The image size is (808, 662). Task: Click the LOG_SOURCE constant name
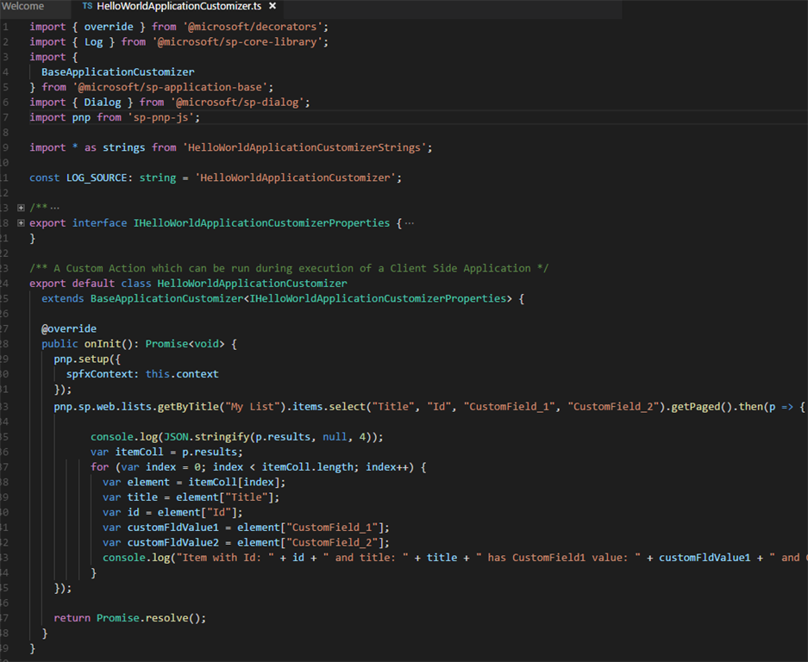97,178
